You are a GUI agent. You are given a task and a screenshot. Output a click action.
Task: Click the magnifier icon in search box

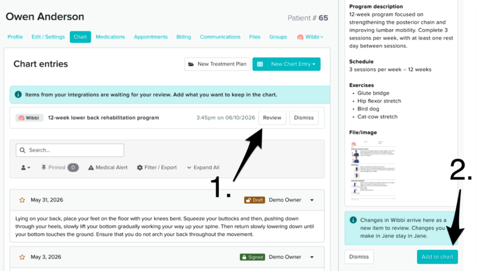(22, 150)
